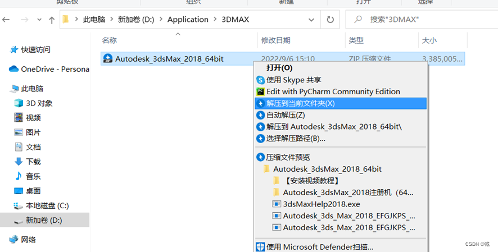The width and height of the screenshot is (498, 252).
Task: Open 快速访问 in the sidebar
Action: [x=35, y=49]
